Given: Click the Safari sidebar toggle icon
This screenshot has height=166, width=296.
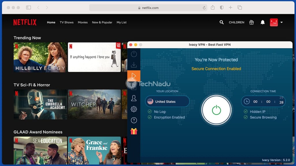Looking at the screenshot, I should coord(29,7).
